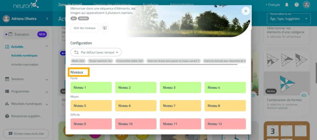Open the notifications bell

[287, 5]
